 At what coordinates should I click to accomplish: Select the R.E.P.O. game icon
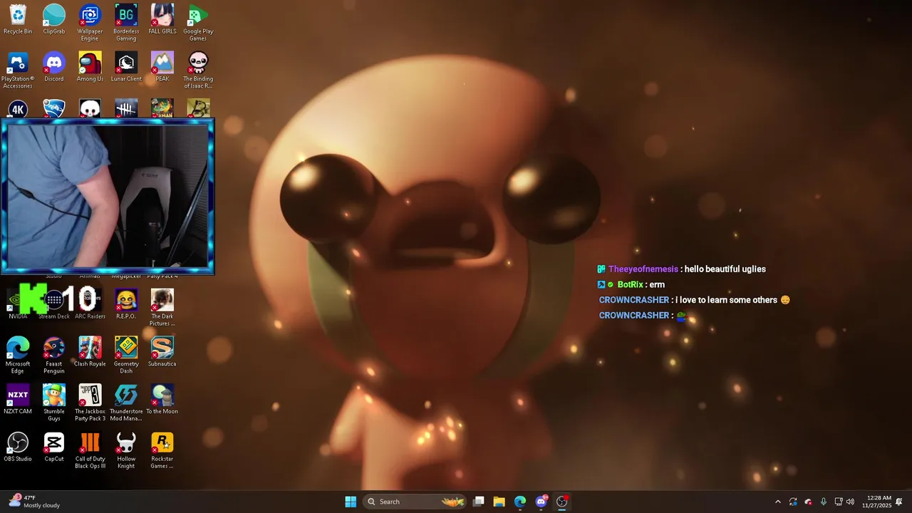(x=126, y=304)
